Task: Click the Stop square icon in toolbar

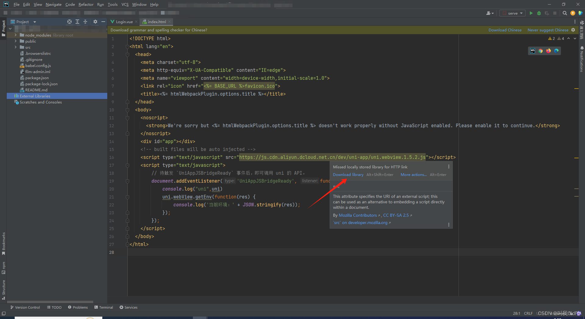Action: tap(555, 13)
